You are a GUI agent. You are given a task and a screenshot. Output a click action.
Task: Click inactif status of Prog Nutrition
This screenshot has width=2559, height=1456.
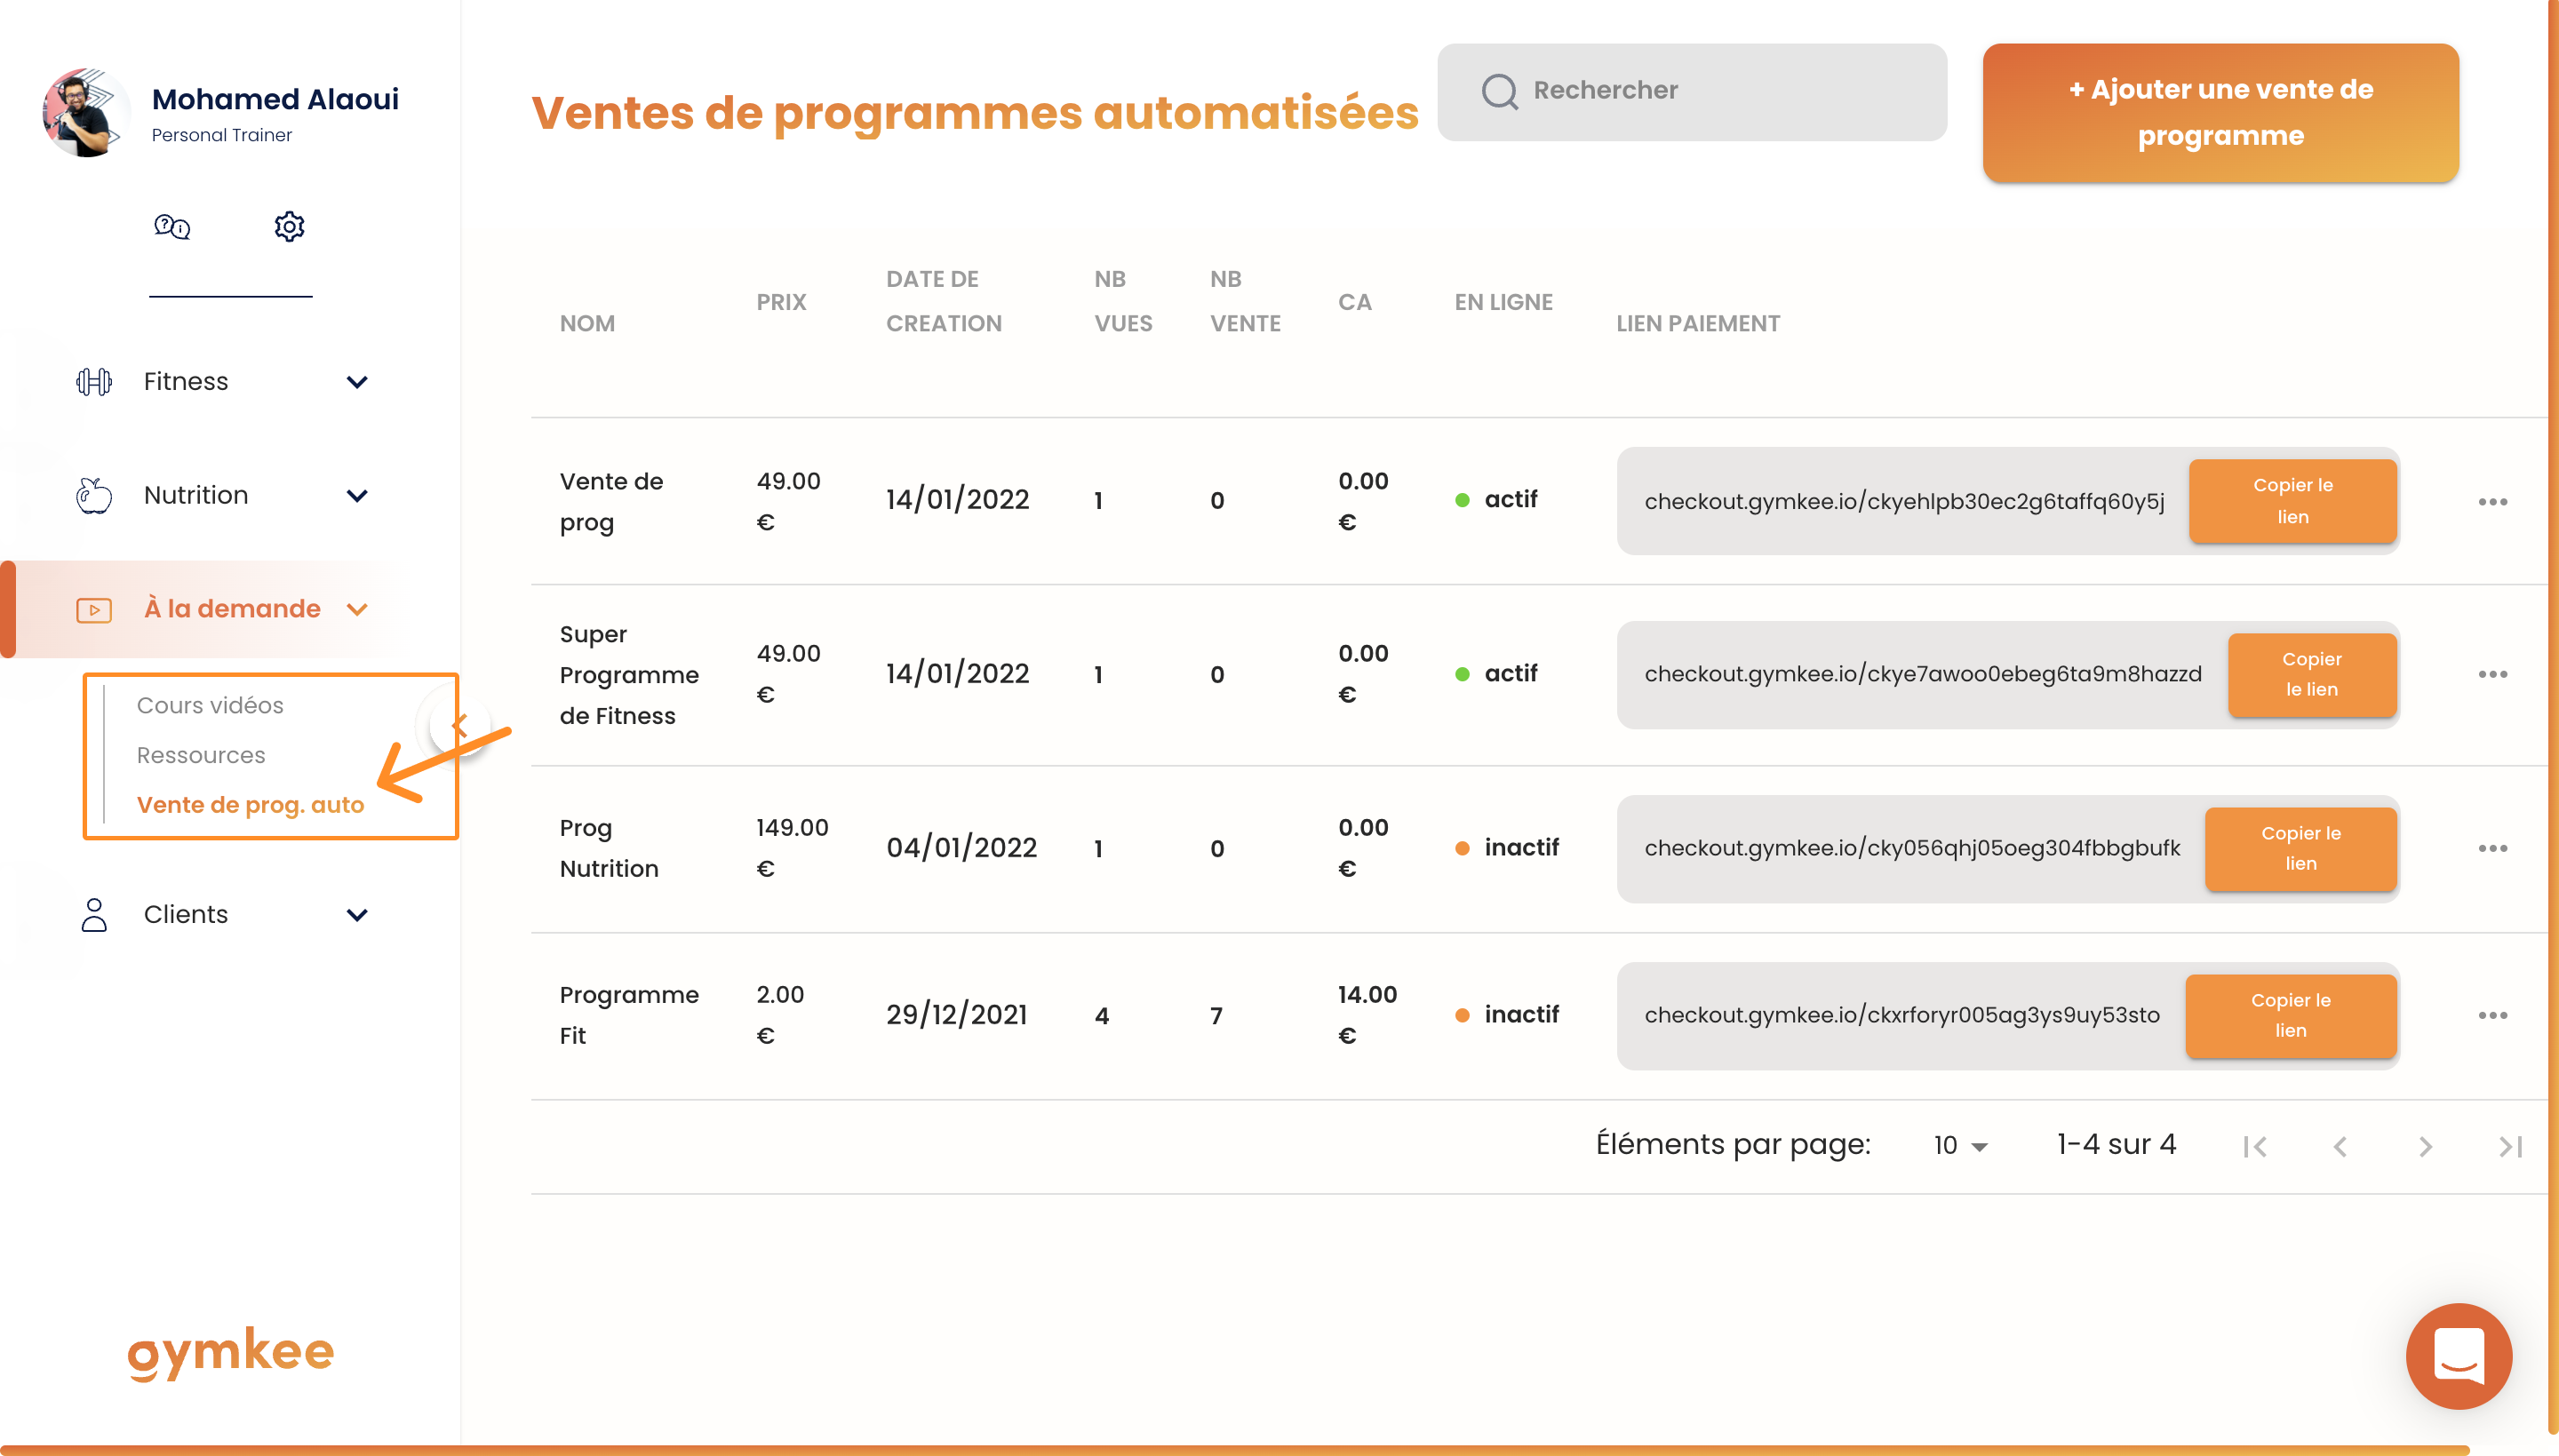1507,848
